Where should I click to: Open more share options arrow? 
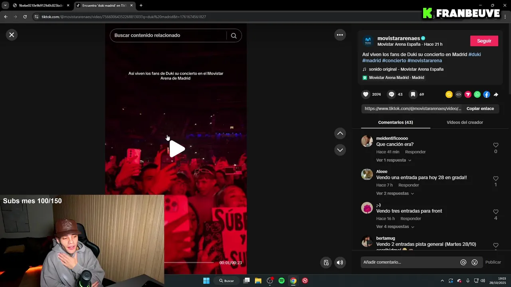(x=496, y=94)
